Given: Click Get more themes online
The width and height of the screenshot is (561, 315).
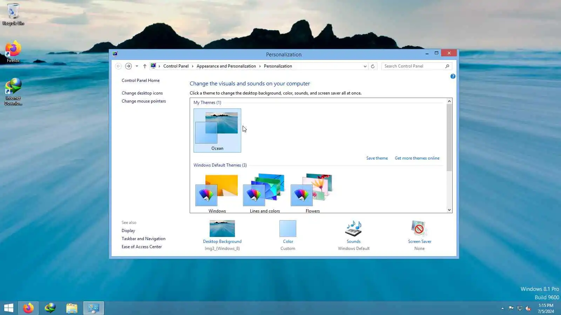Looking at the screenshot, I should [417, 158].
